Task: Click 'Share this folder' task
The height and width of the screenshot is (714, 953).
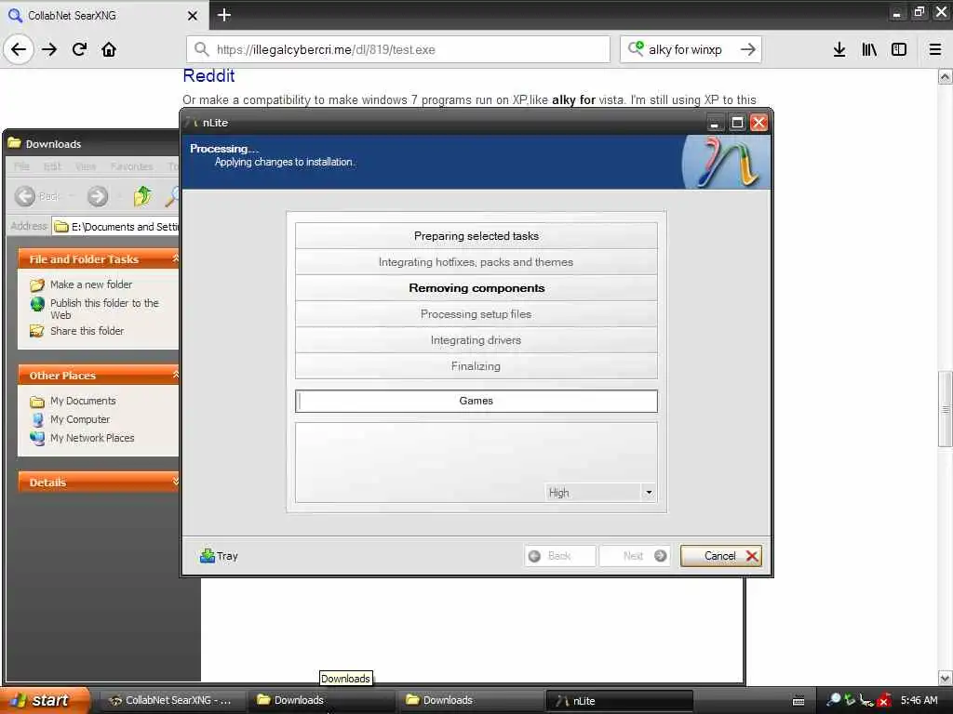Action: tap(87, 331)
